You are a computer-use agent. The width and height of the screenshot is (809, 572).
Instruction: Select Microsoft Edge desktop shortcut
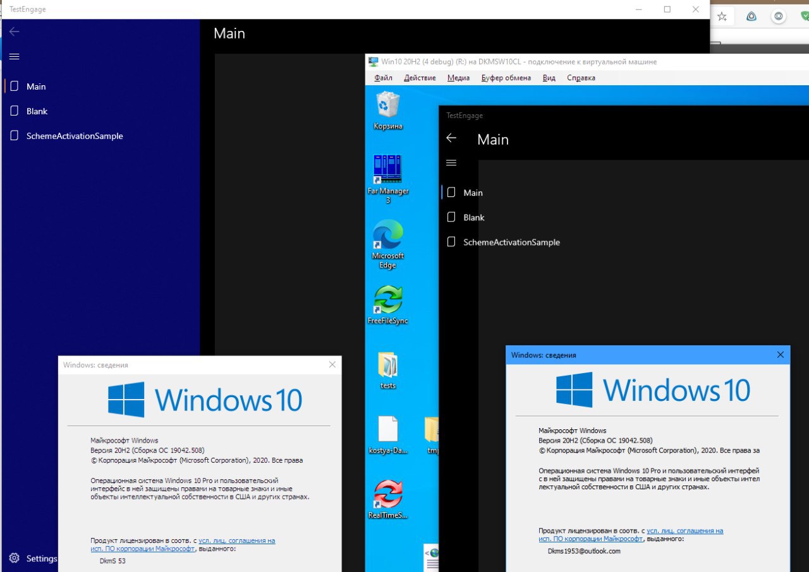pos(387,244)
